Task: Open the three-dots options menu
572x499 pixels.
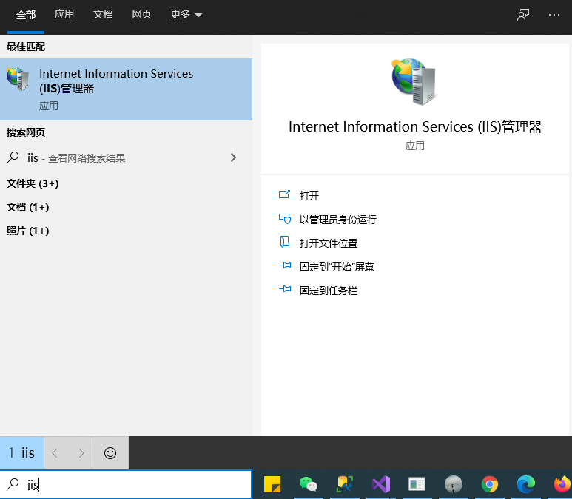Action: pyautogui.click(x=554, y=15)
